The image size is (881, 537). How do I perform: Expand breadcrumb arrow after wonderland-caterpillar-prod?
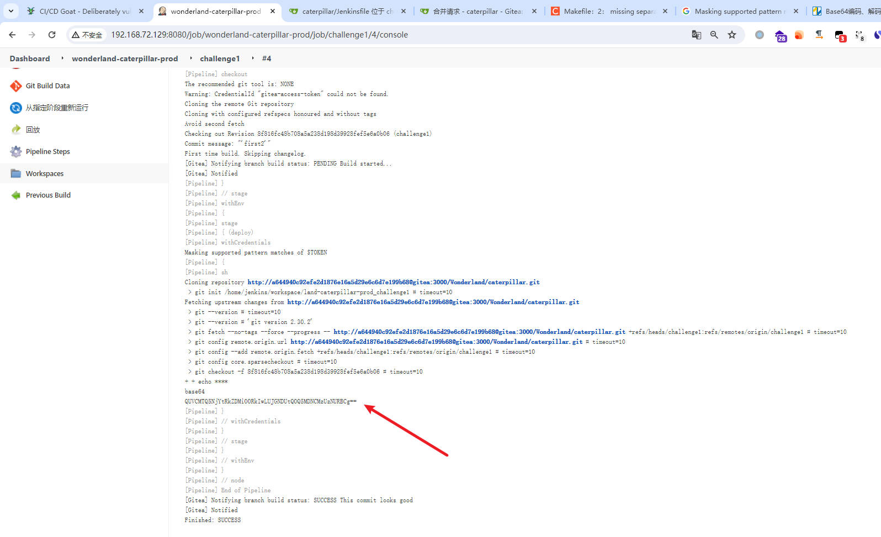tap(190, 58)
